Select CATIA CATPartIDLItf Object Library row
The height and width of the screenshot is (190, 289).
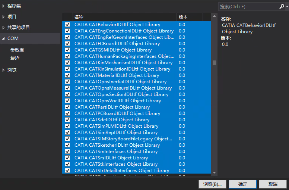click(x=137, y=107)
